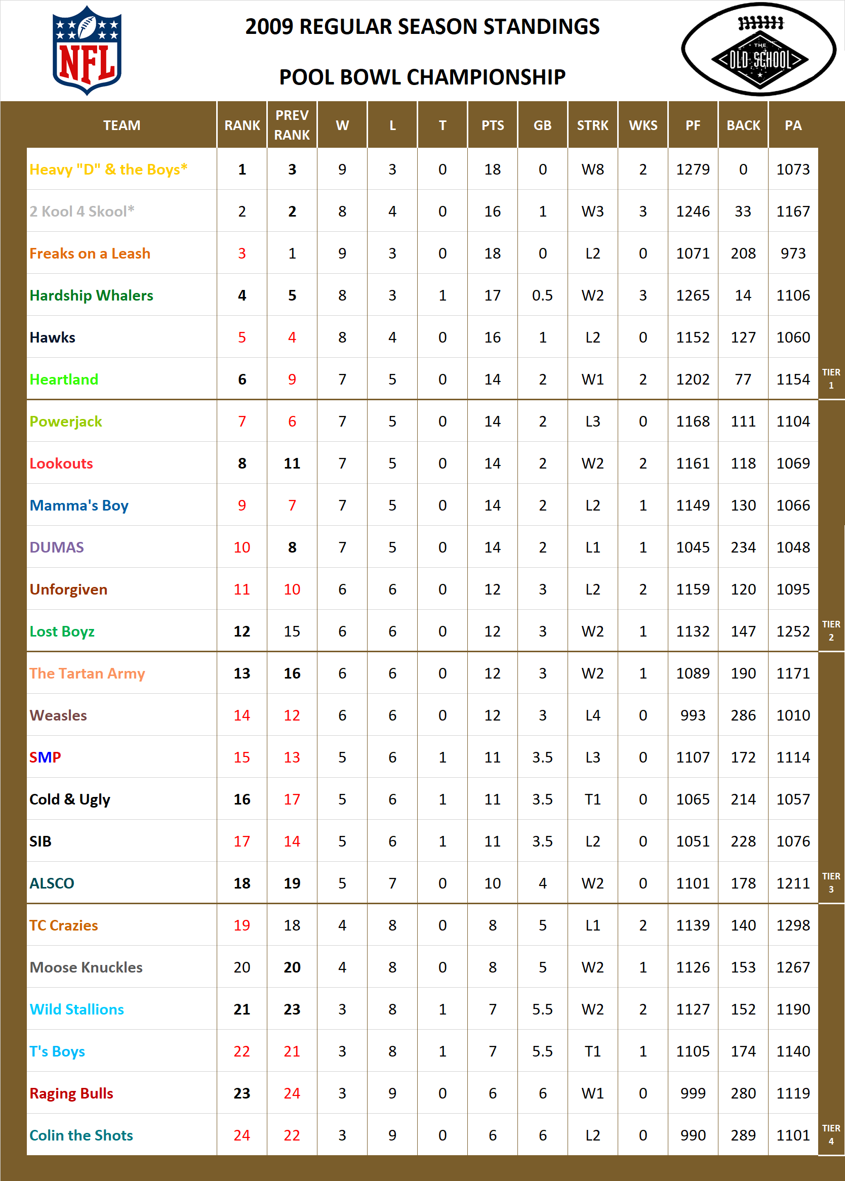Sort by the GB column header
Screen dimensions: 845x1181
[543, 125]
